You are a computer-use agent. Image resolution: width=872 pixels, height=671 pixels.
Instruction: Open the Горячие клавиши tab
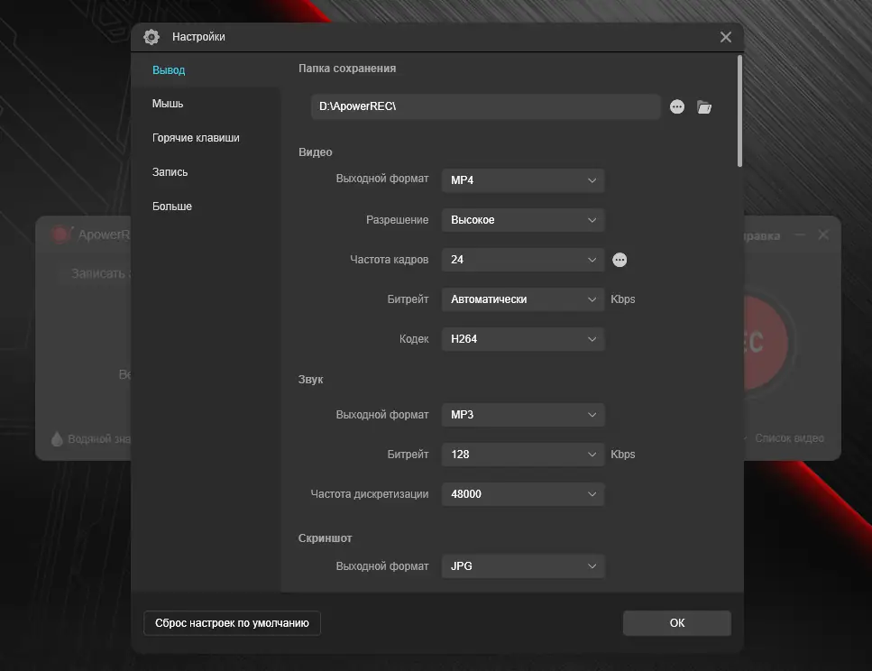196,138
